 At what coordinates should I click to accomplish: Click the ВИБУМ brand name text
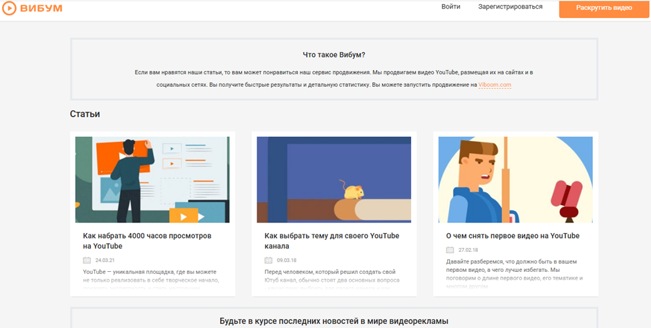(41, 7)
